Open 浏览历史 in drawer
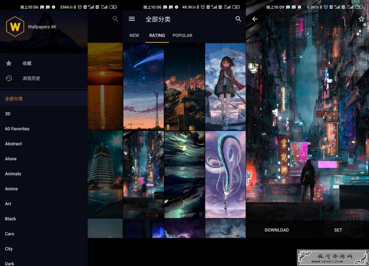Image resolution: width=369 pixels, height=266 pixels. point(44,78)
